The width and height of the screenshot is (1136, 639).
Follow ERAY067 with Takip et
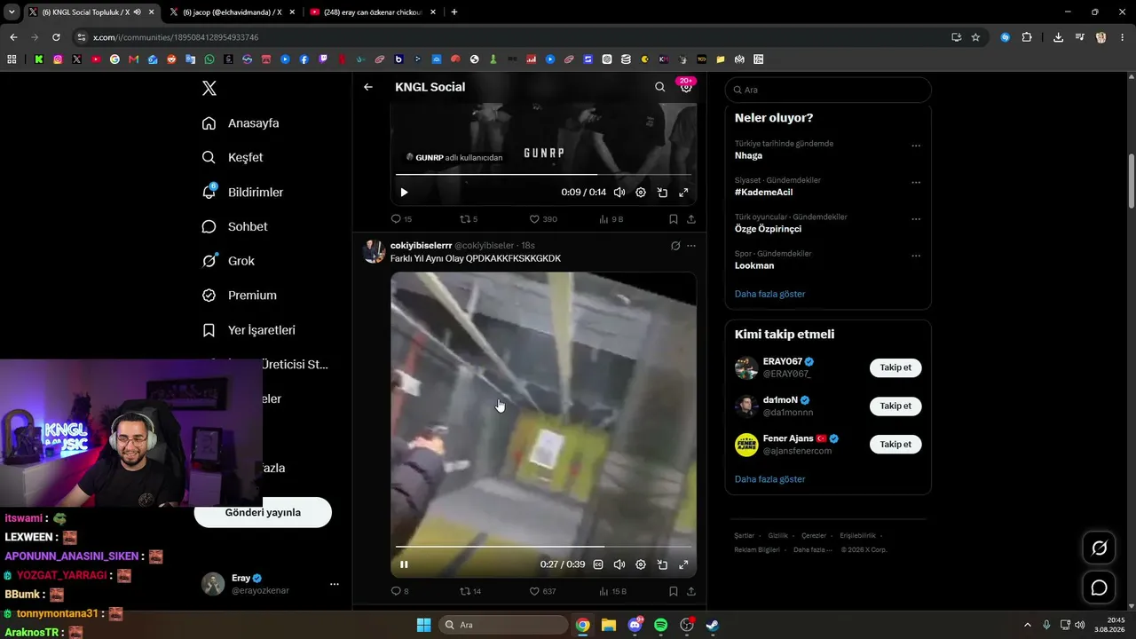pos(895,367)
